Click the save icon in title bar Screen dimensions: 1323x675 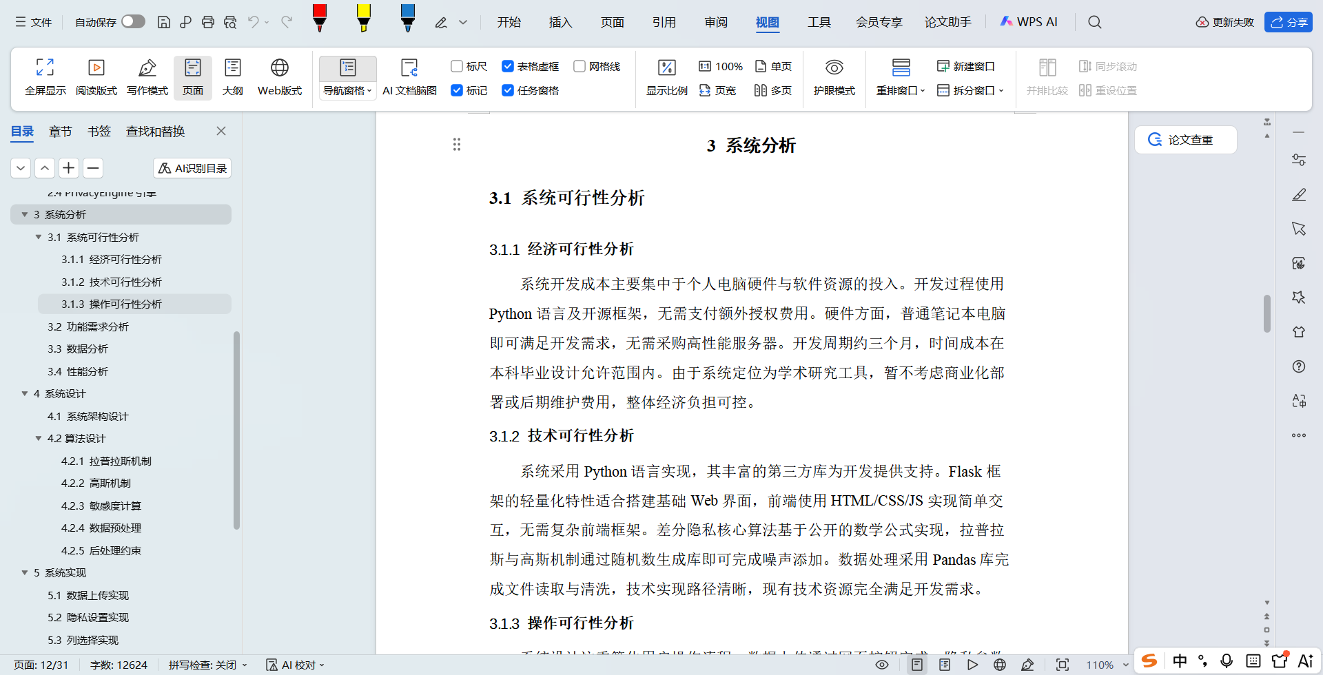(x=164, y=22)
